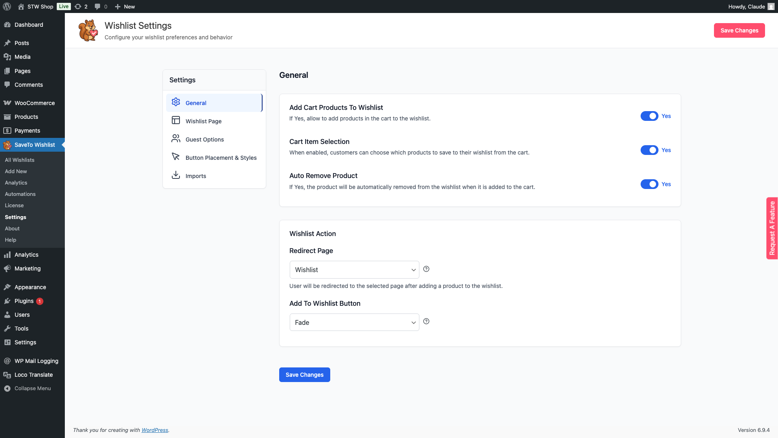Click the Button Placement cursor icon
The width and height of the screenshot is (778, 438).
tap(176, 157)
